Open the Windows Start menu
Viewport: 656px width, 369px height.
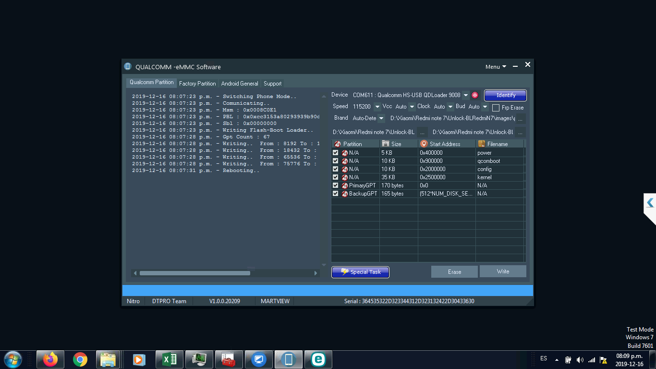tap(12, 359)
